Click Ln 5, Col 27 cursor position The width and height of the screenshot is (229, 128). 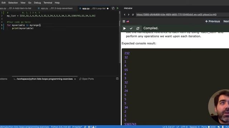(169, 127)
